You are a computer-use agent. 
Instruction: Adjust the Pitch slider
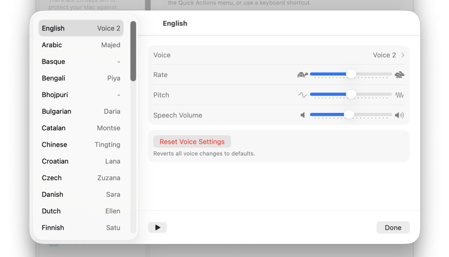point(351,95)
